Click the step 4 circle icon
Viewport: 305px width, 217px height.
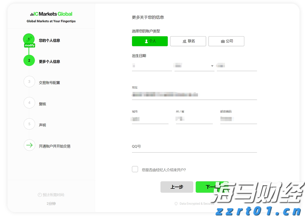click(x=29, y=103)
